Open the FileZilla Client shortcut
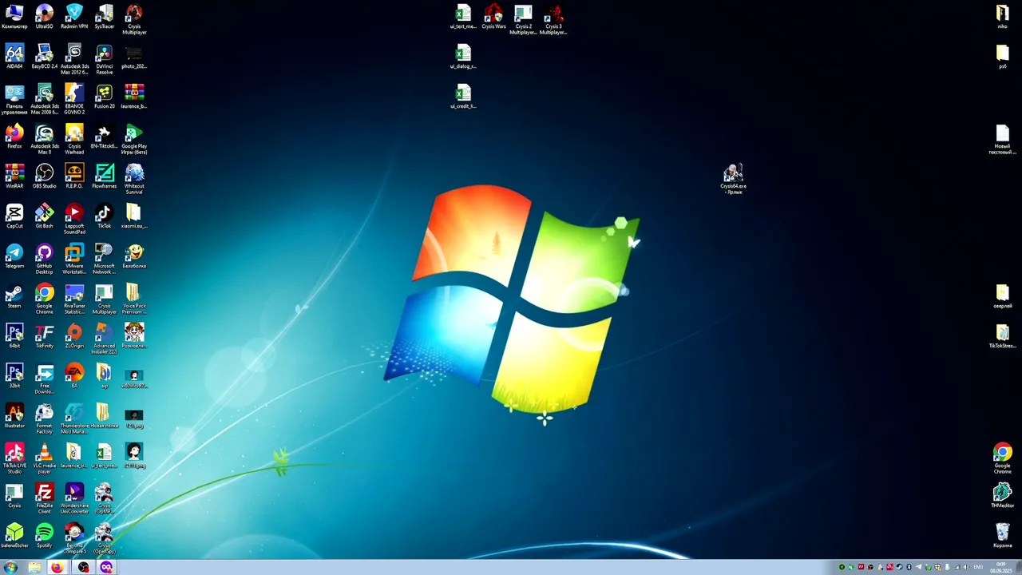Viewport: 1022px width, 575px height. [44, 498]
